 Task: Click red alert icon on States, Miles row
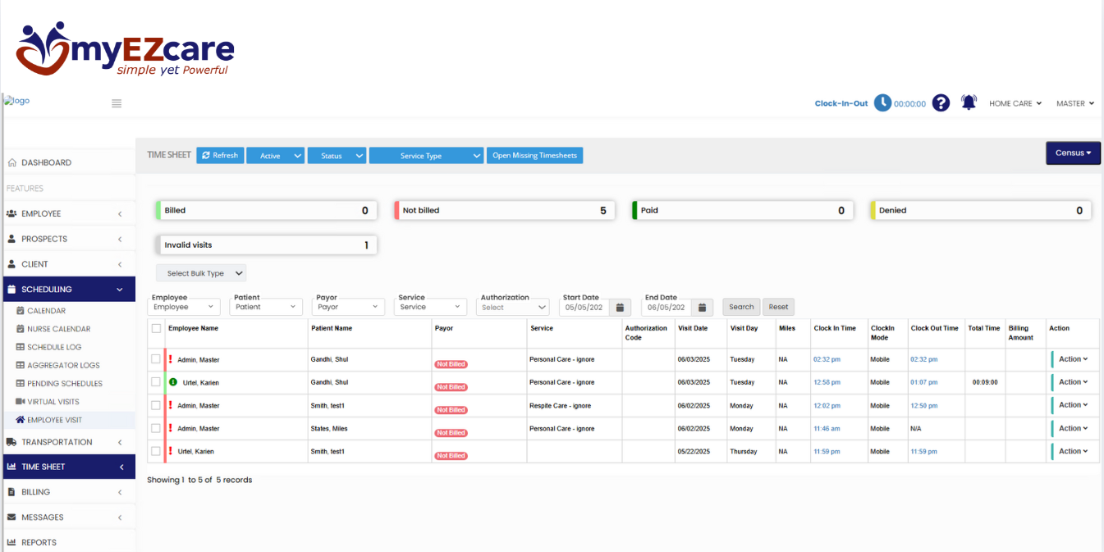(171, 428)
